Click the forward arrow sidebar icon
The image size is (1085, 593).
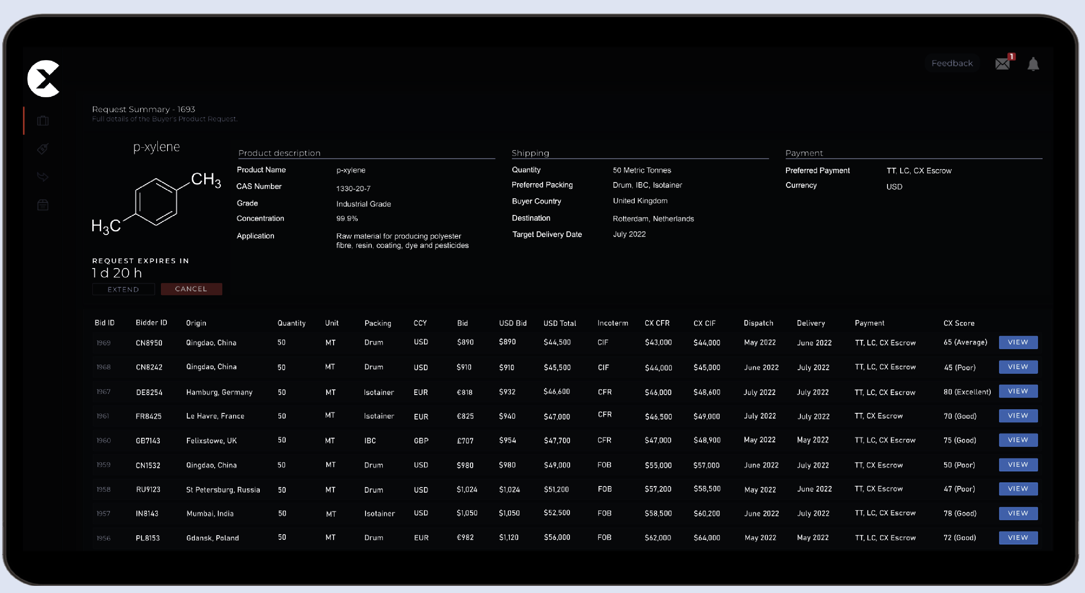(43, 177)
